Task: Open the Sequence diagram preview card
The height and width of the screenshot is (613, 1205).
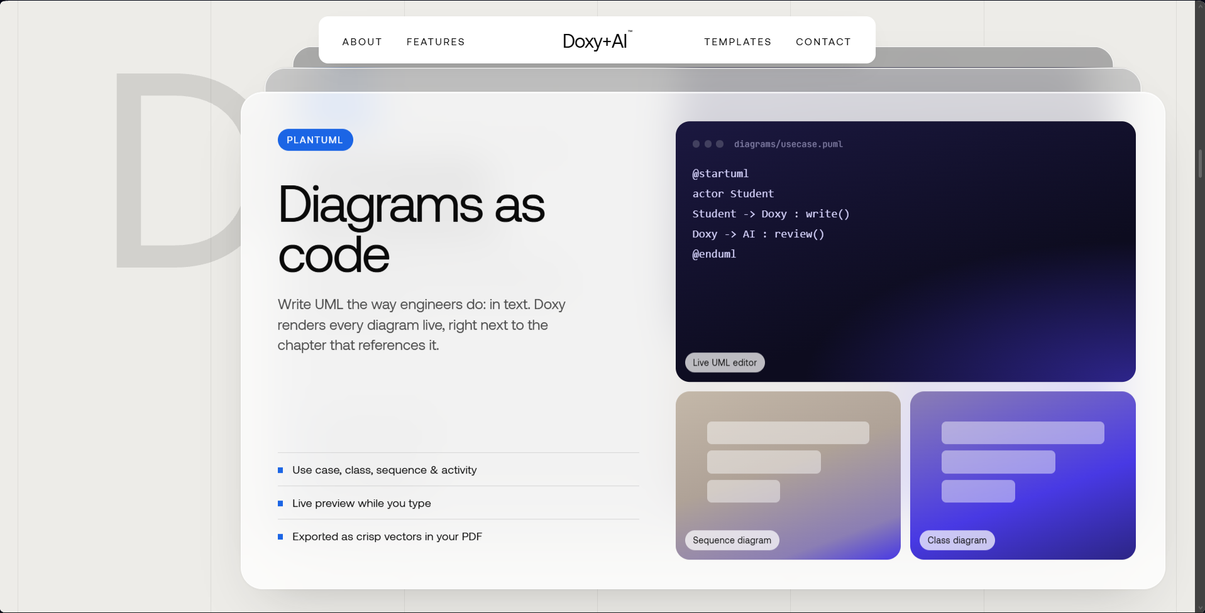Action: point(788,475)
